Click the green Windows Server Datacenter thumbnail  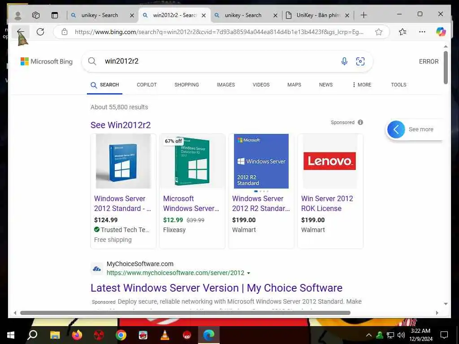pyautogui.click(x=192, y=161)
